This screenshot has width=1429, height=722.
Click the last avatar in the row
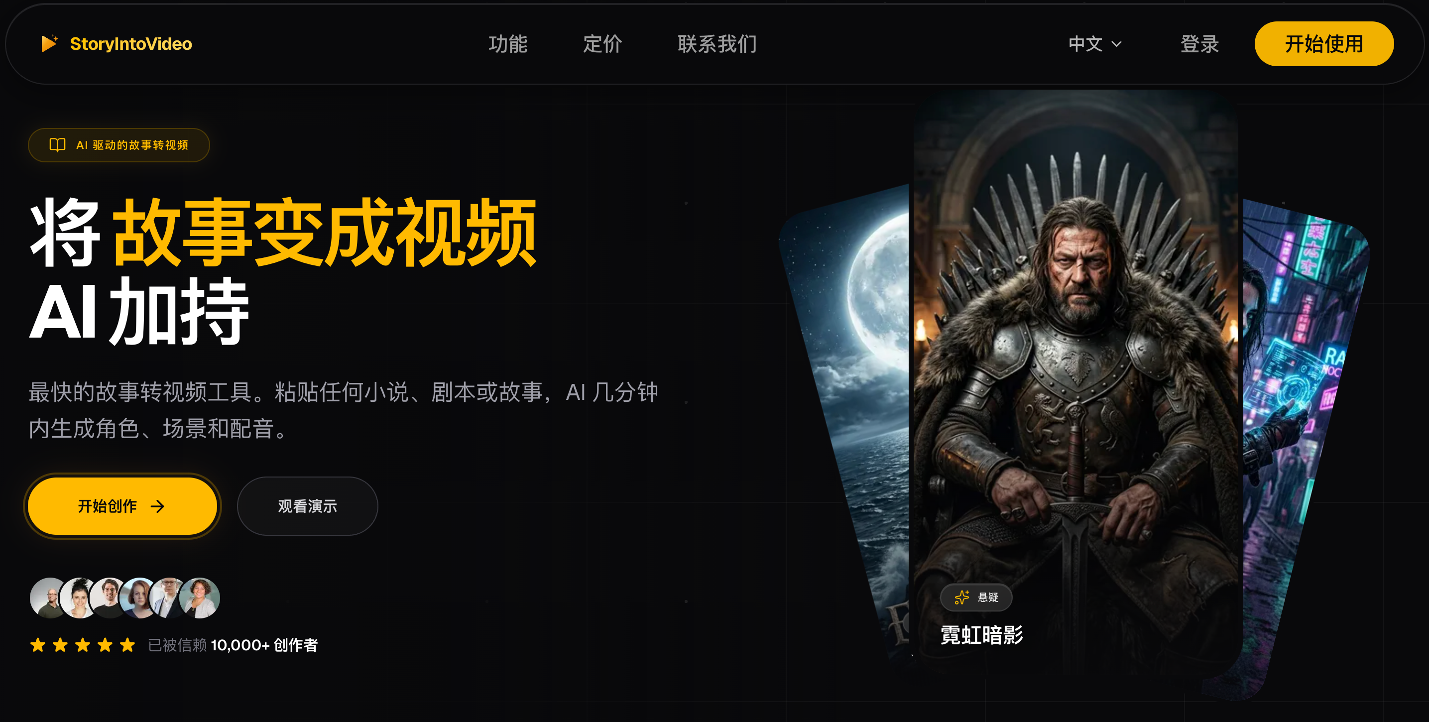[x=200, y=598]
